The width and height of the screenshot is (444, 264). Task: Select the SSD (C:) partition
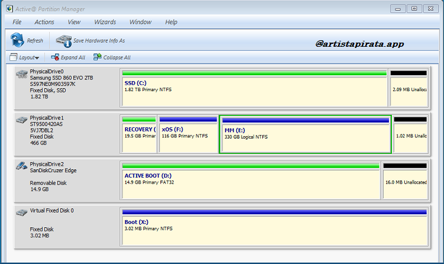pos(254,92)
